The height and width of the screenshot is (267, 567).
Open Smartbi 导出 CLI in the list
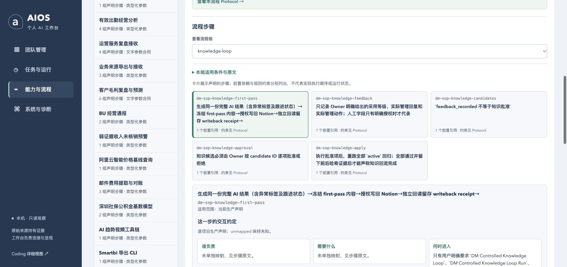tap(136, 256)
